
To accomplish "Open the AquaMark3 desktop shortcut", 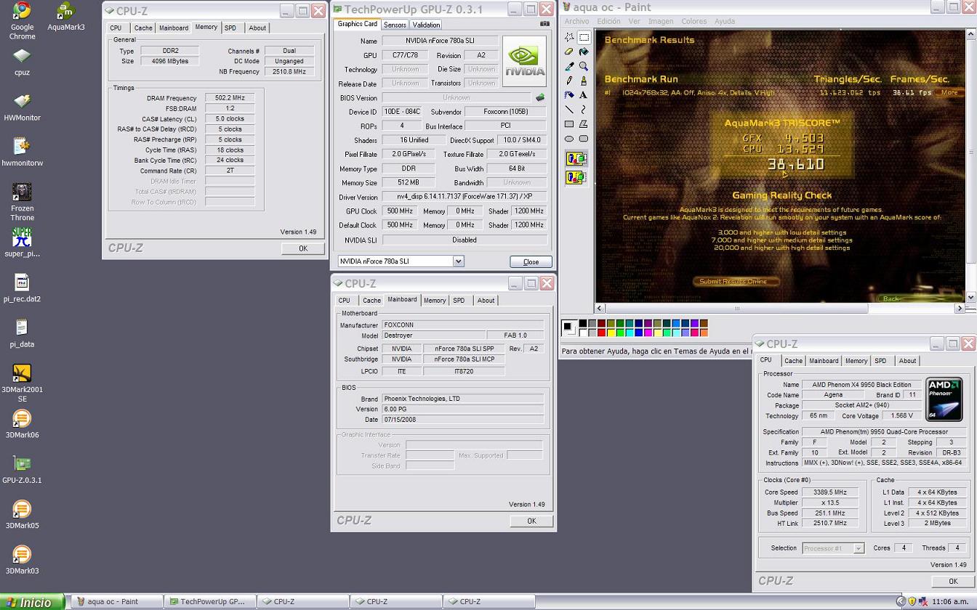I will point(65,16).
